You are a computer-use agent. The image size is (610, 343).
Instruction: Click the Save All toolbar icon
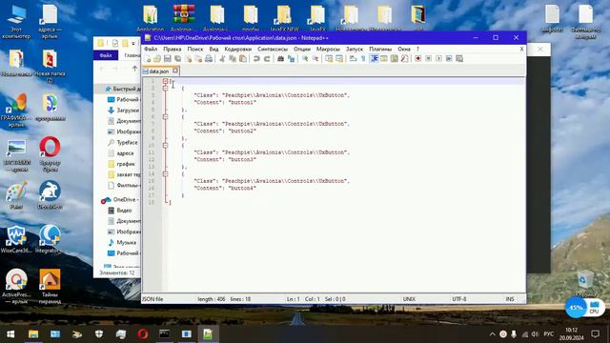(178, 59)
